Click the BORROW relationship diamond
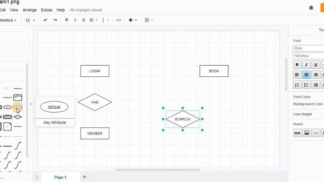Viewport: 324px width, 182px height. click(x=183, y=119)
